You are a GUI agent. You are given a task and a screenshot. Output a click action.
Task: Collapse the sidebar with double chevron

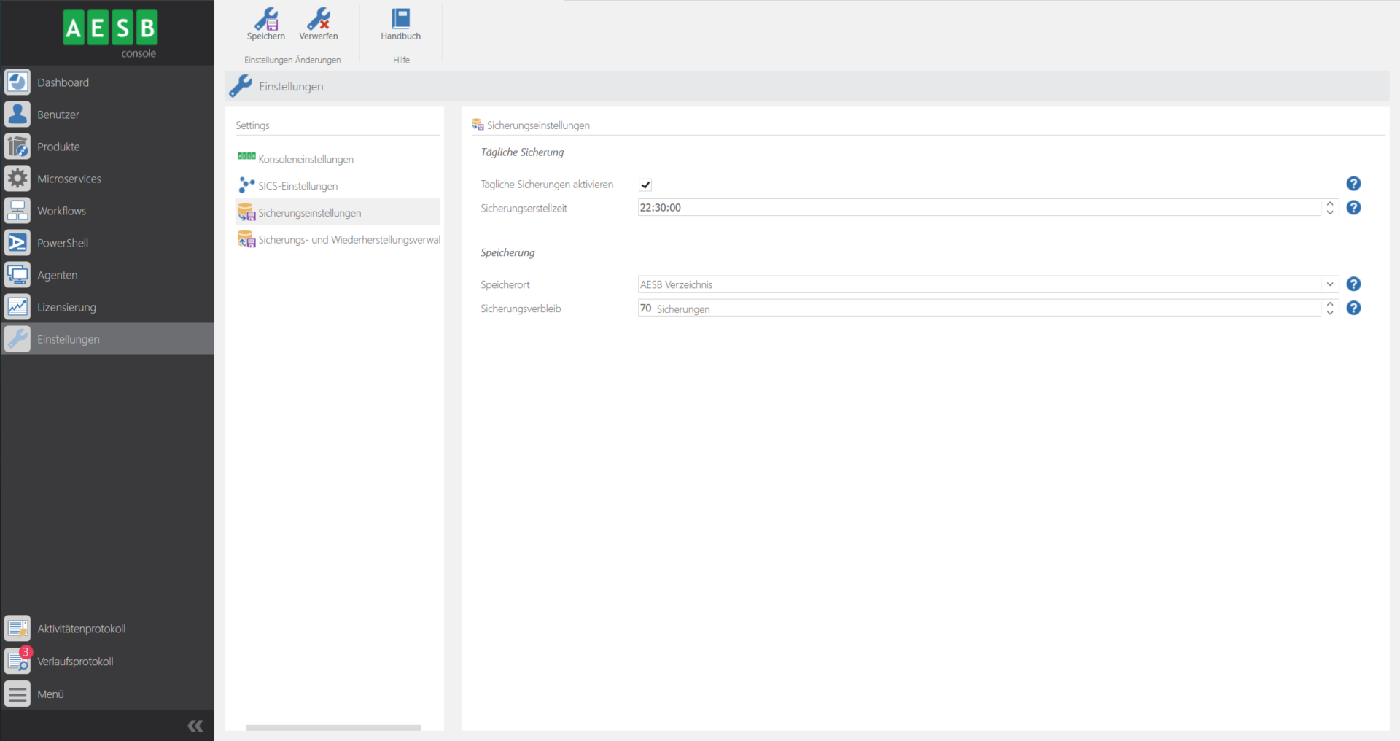pos(195,726)
